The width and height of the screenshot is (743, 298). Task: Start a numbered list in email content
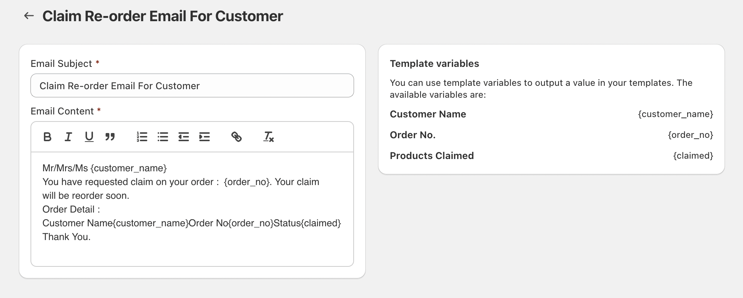(142, 137)
